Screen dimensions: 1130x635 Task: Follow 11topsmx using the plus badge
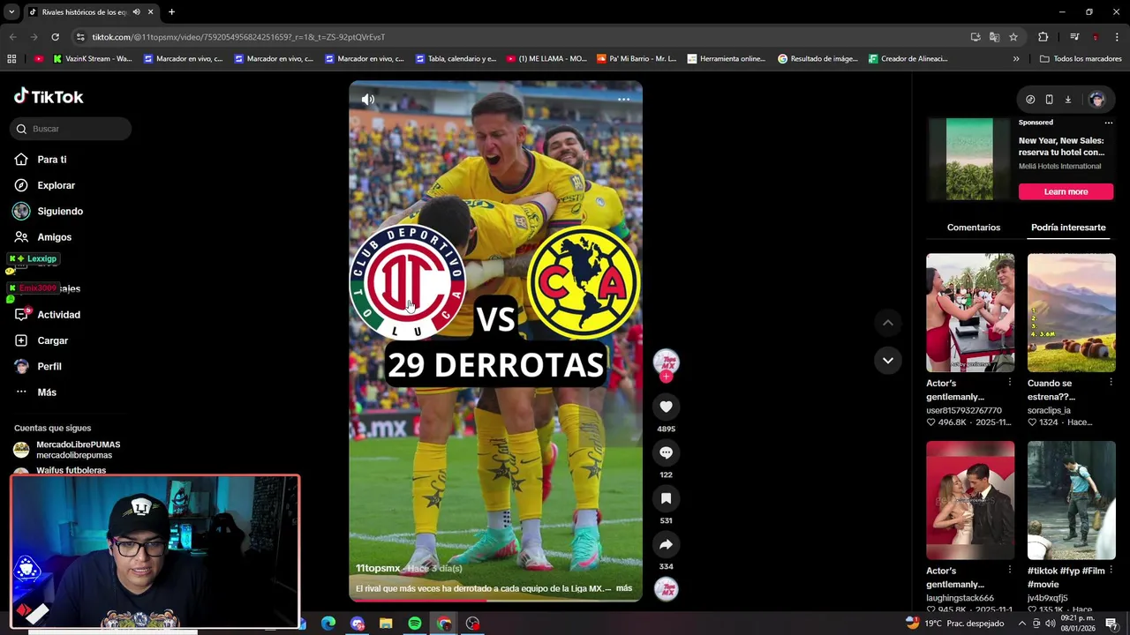point(666,377)
